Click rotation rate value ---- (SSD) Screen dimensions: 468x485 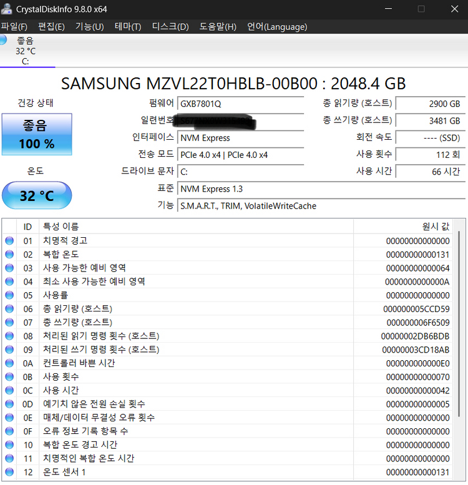coord(431,138)
